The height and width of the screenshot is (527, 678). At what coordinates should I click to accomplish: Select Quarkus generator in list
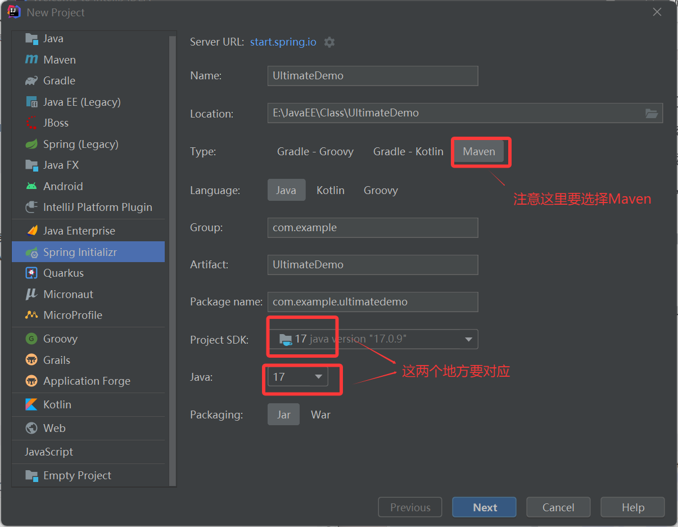coord(88,273)
